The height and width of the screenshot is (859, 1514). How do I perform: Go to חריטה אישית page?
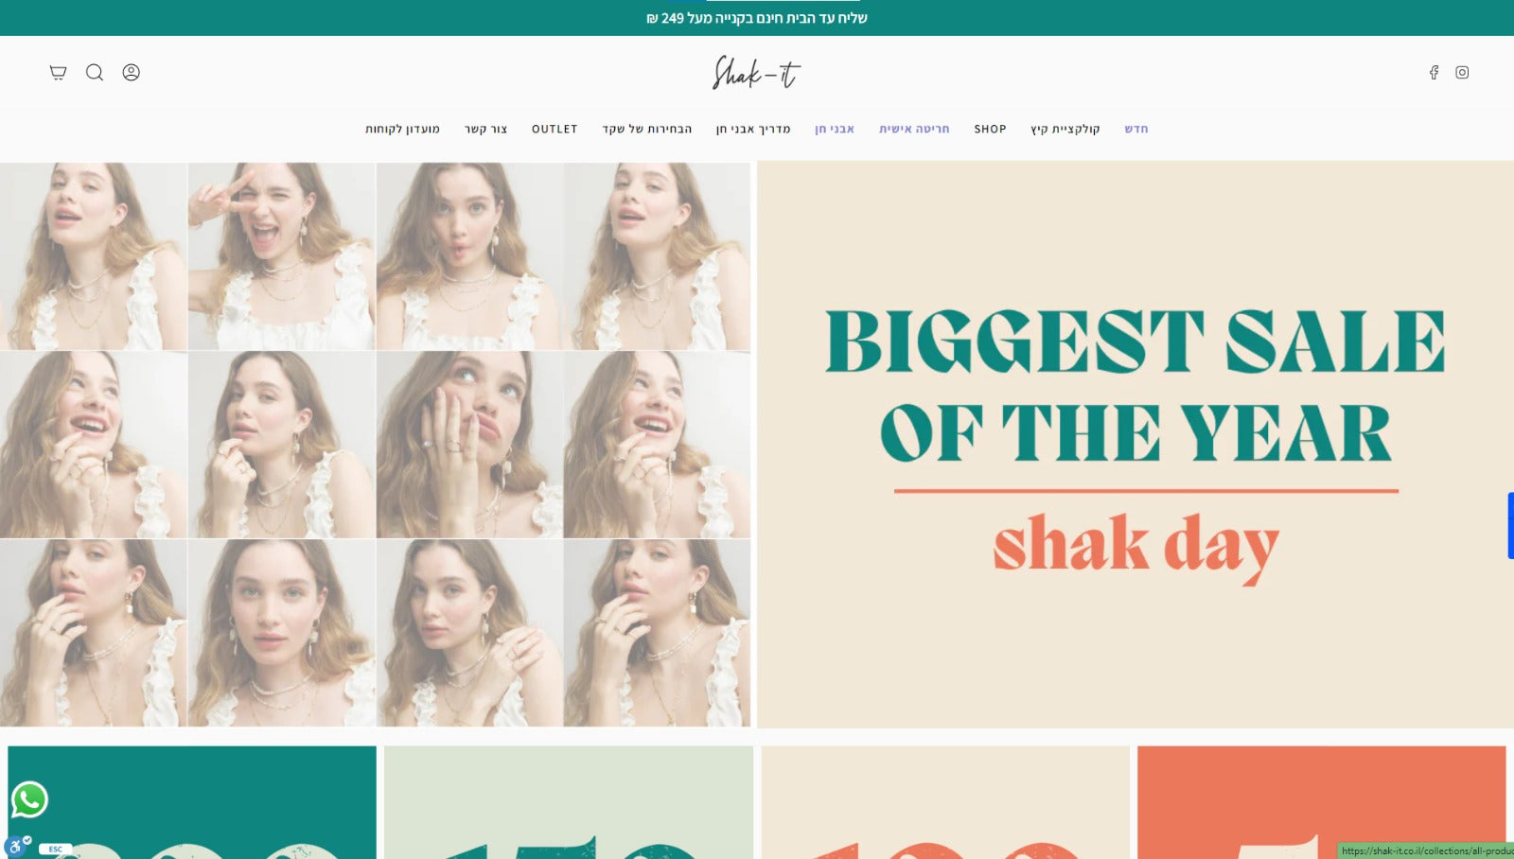914,129
